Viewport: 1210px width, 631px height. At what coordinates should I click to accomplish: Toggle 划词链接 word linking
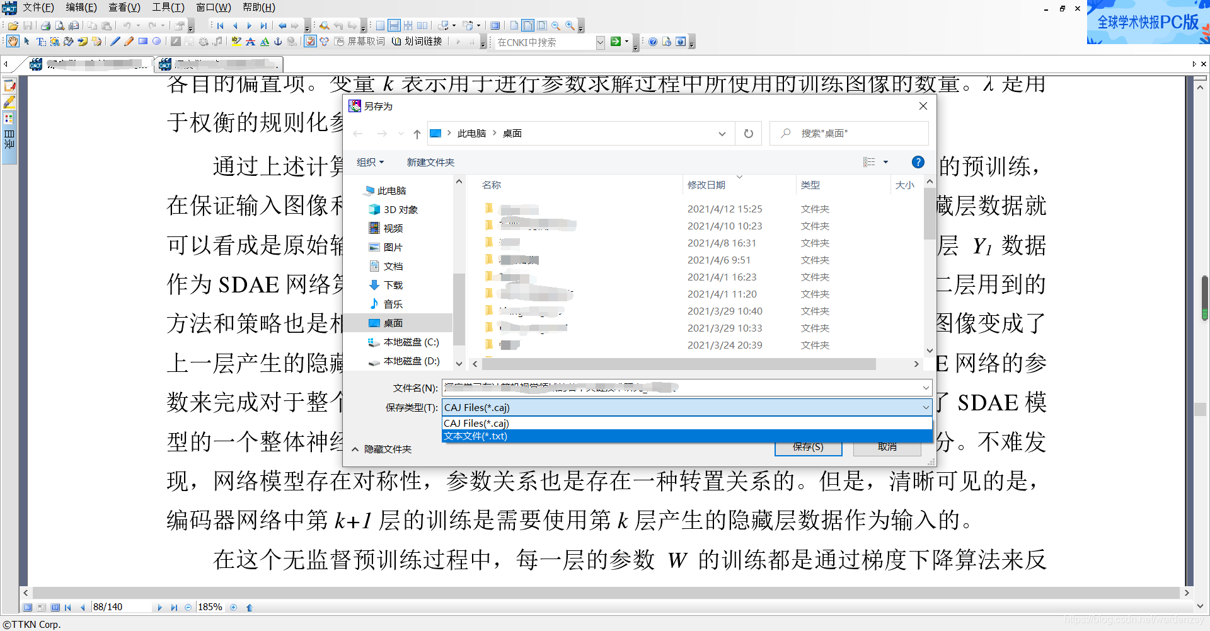pyautogui.click(x=417, y=42)
